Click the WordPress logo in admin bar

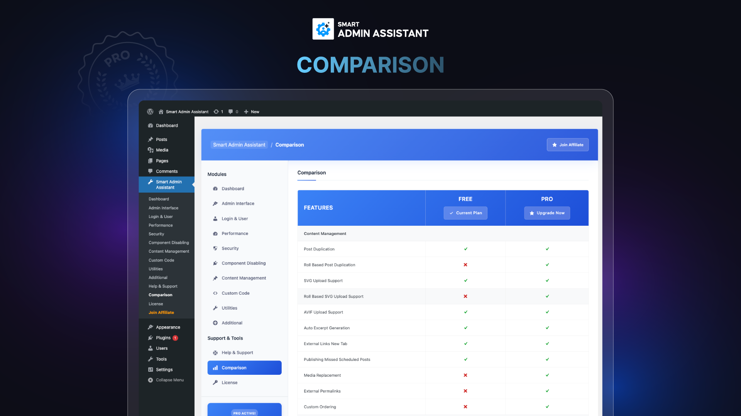pos(150,112)
